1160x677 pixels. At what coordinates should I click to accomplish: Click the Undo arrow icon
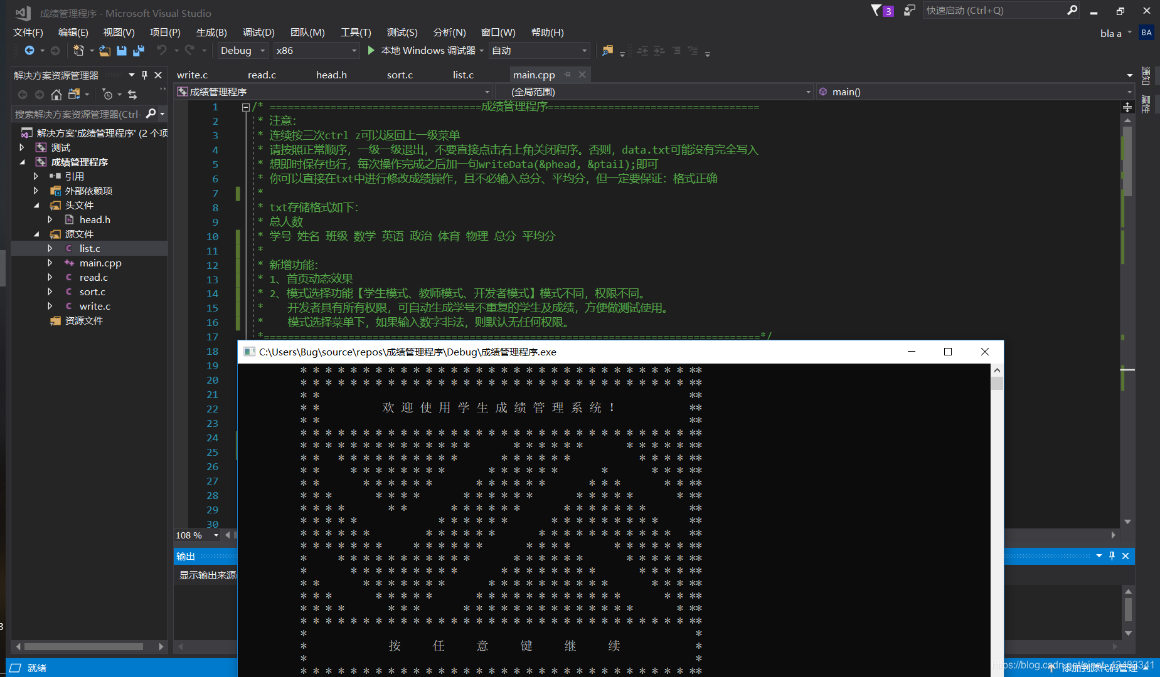click(x=162, y=50)
